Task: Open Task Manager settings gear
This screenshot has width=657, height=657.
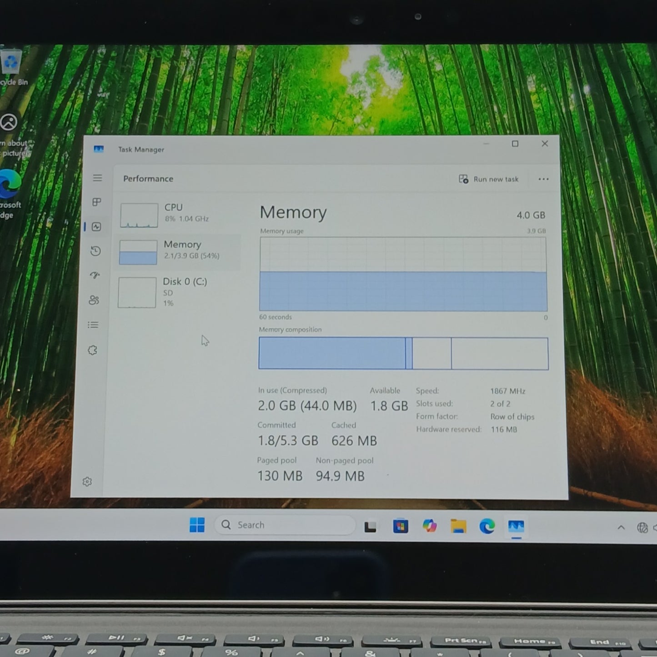Action: pos(87,481)
